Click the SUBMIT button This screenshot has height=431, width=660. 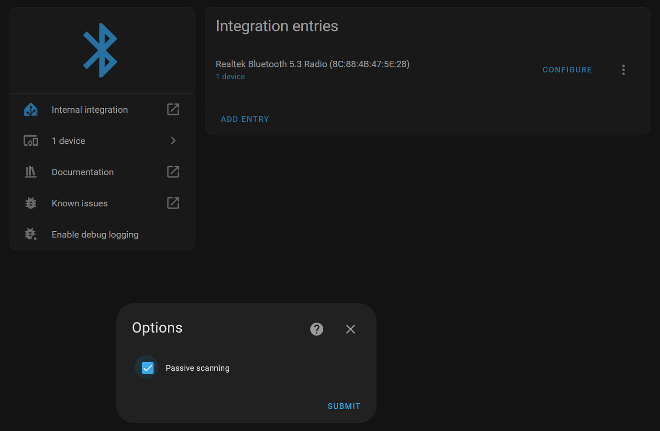[343, 406]
